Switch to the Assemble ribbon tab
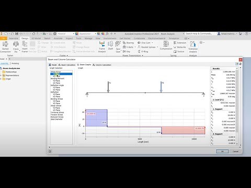This screenshot has width=251, height=188. pos(14,38)
